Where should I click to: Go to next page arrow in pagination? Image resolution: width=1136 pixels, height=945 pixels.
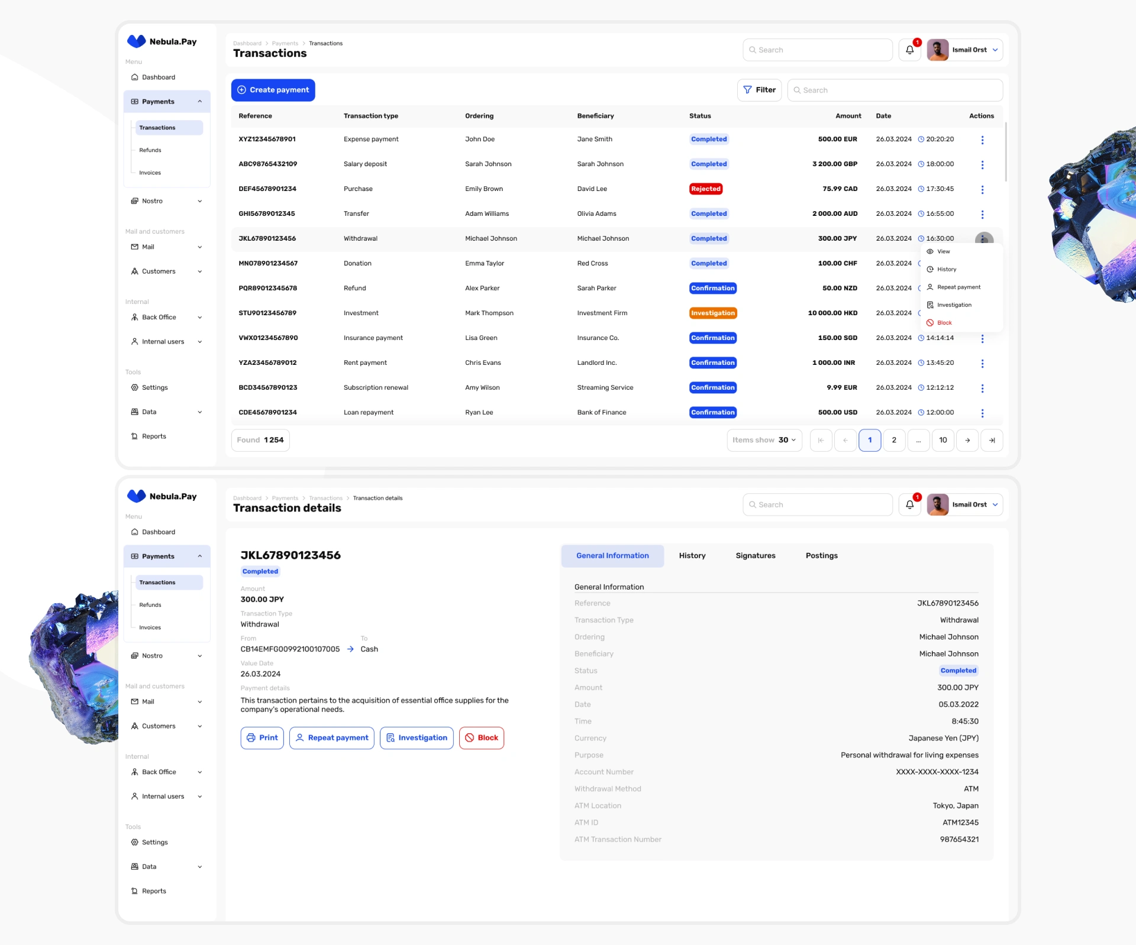[x=967, y=440]
